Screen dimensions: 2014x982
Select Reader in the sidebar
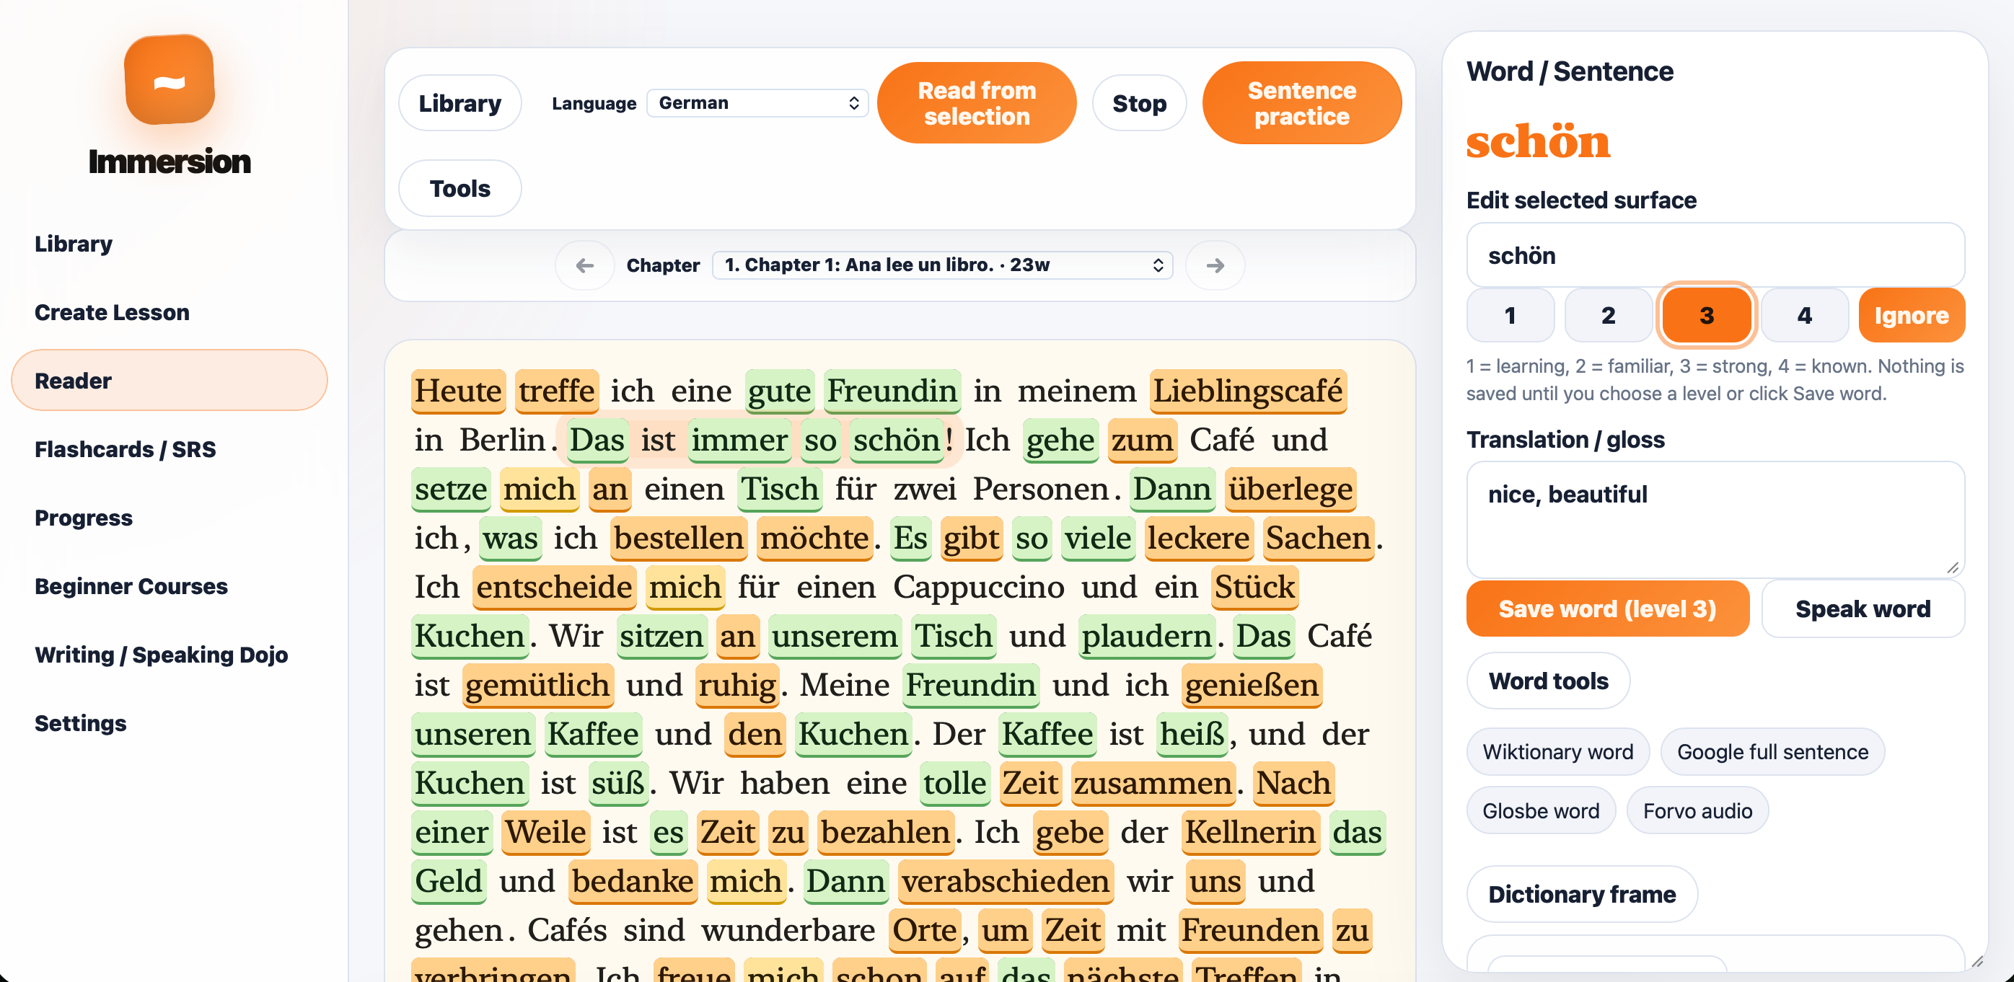[x=169, y=381]
